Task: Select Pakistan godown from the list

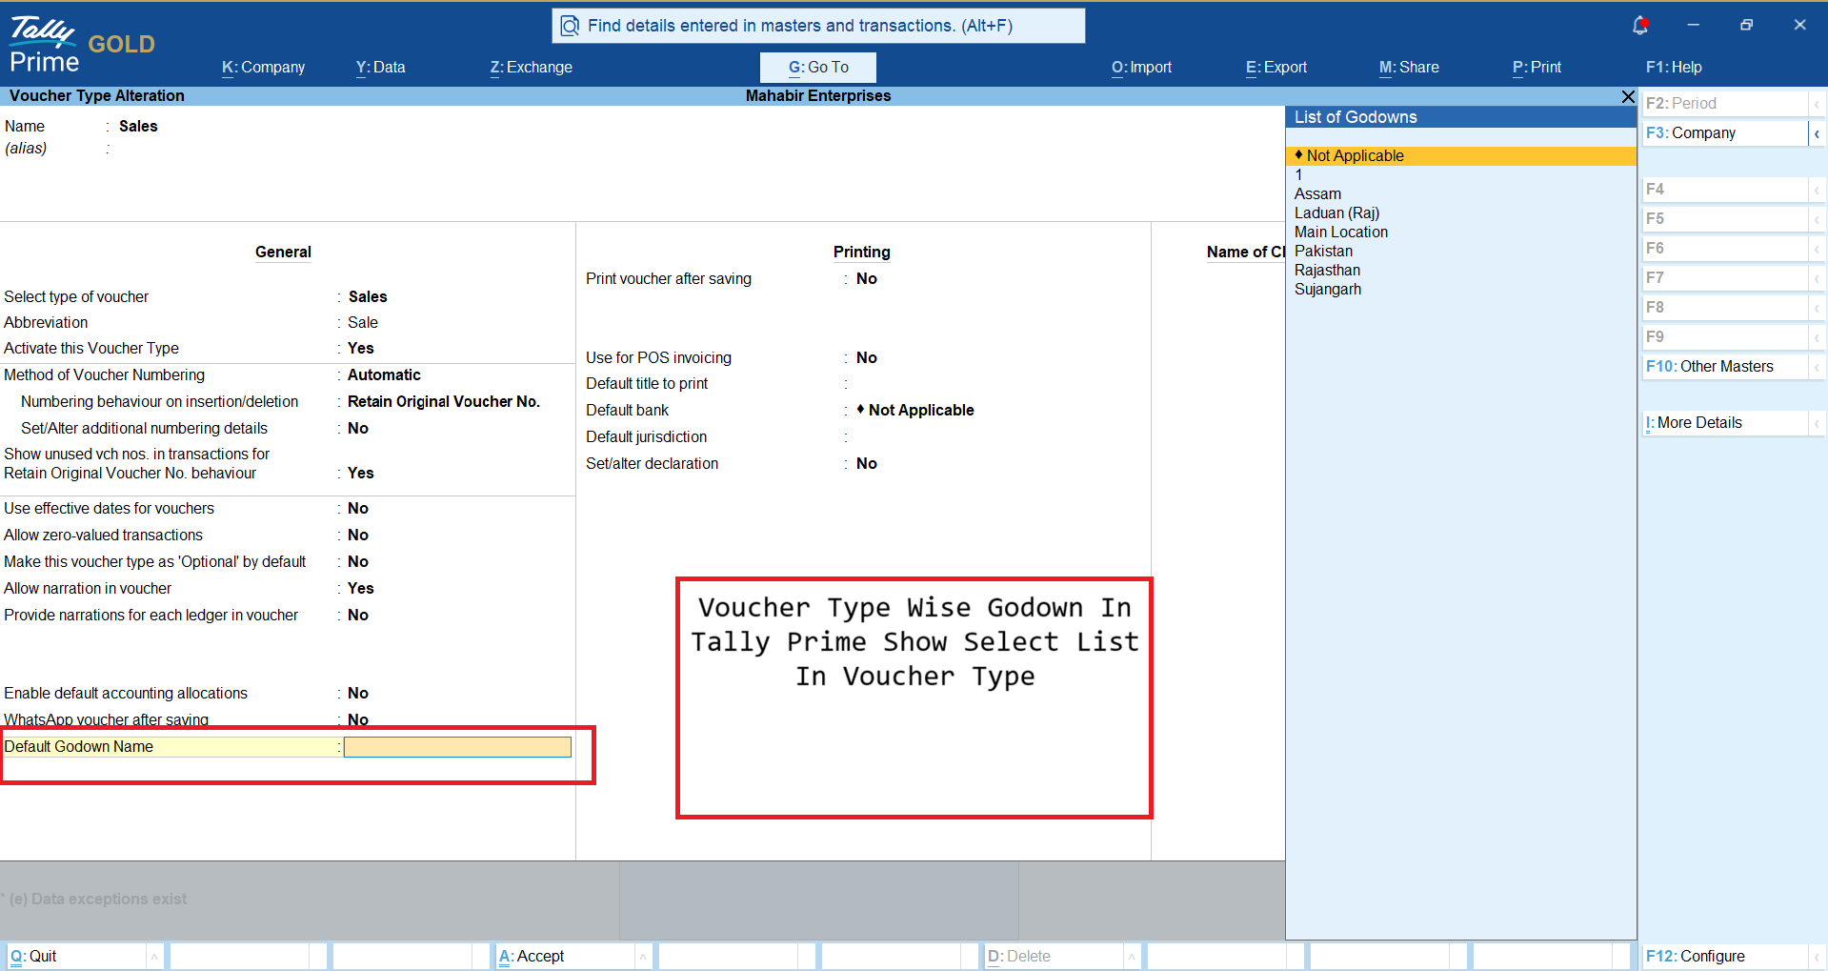Action: point(1460,251)
